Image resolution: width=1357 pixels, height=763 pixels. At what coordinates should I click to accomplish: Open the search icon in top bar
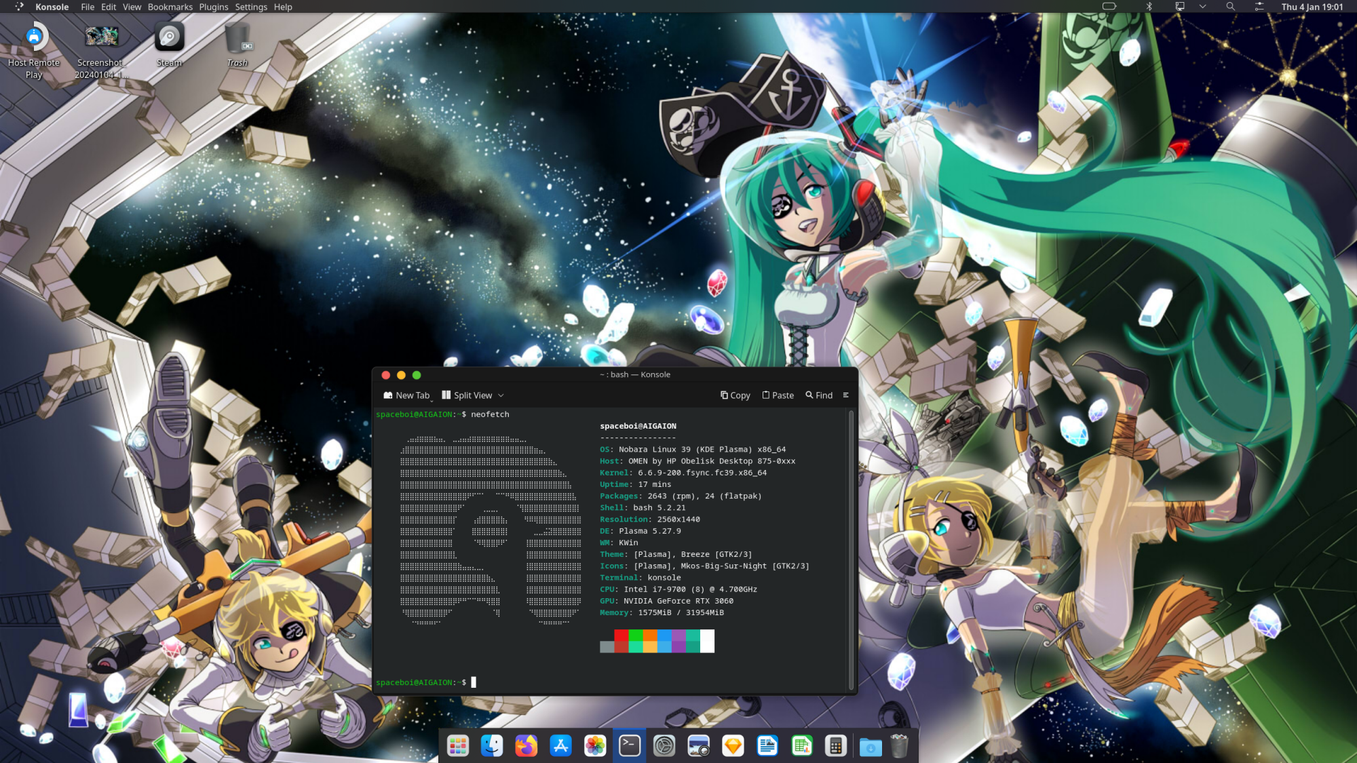click(1231, 7)
